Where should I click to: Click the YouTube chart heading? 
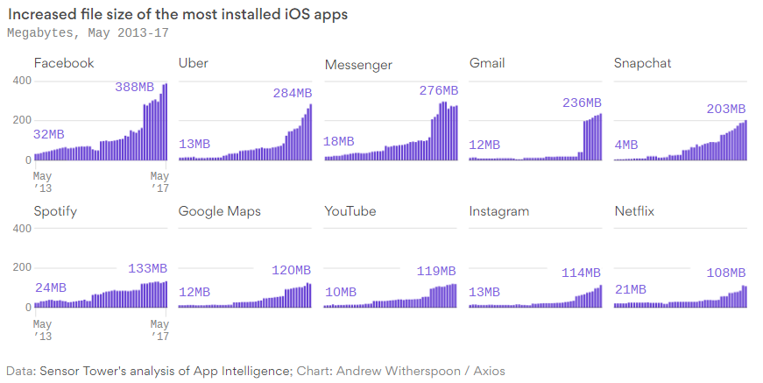pyautogui.click(x=350, y=211)
